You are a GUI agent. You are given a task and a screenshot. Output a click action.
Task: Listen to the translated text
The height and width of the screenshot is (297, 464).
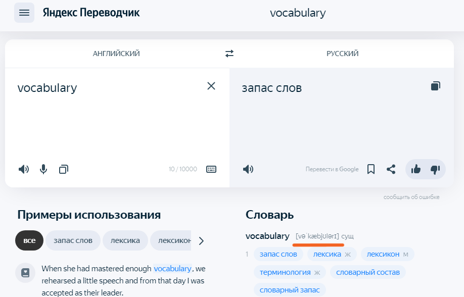(x=248, y=169)
